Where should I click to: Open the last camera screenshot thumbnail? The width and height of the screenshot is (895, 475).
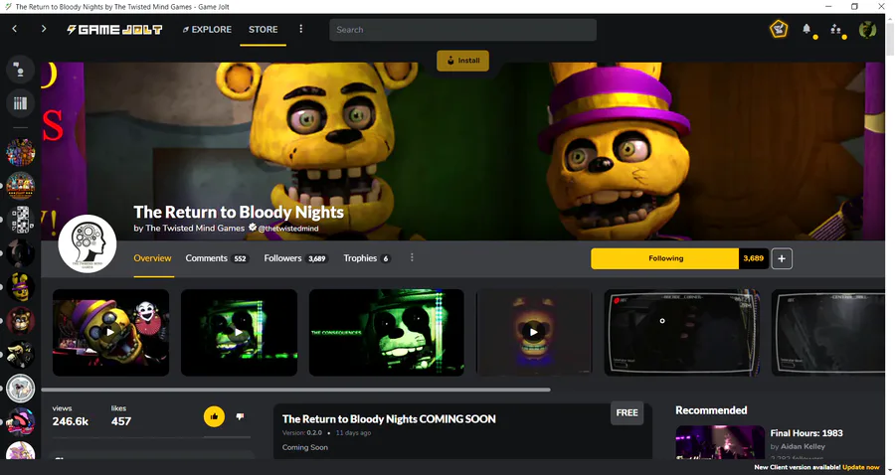pos(827,333)
